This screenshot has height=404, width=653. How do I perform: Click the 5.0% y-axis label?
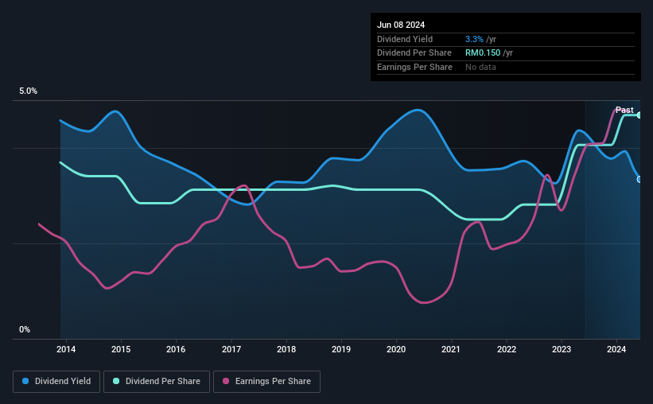[28, 91]
